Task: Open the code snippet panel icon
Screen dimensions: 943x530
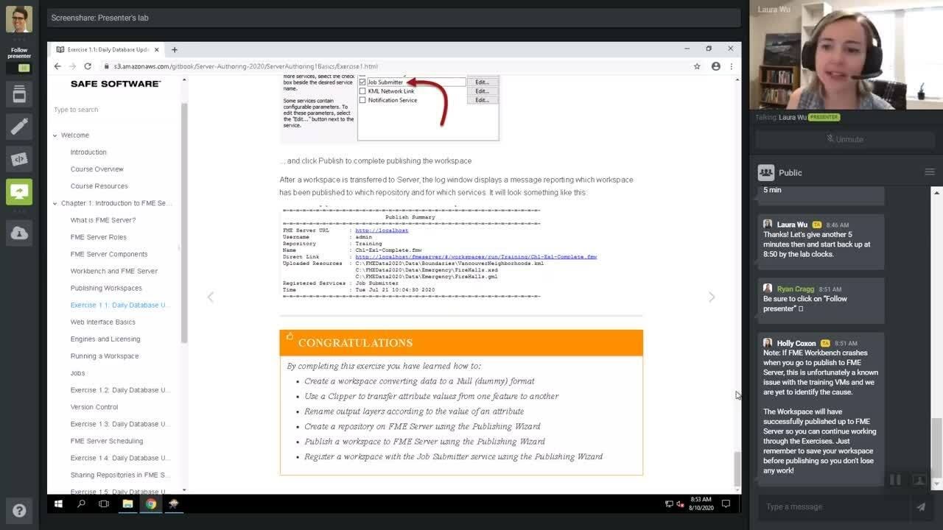Action: (x=19, y=159)
